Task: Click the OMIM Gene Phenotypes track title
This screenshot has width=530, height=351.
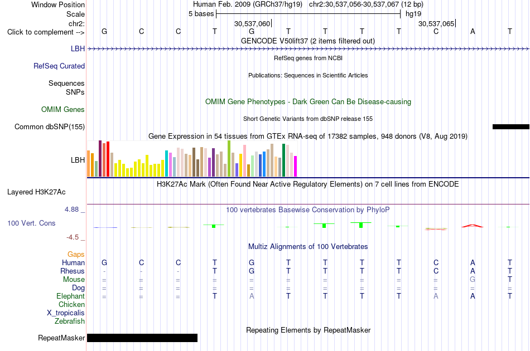Action: (x=309, y=102)
